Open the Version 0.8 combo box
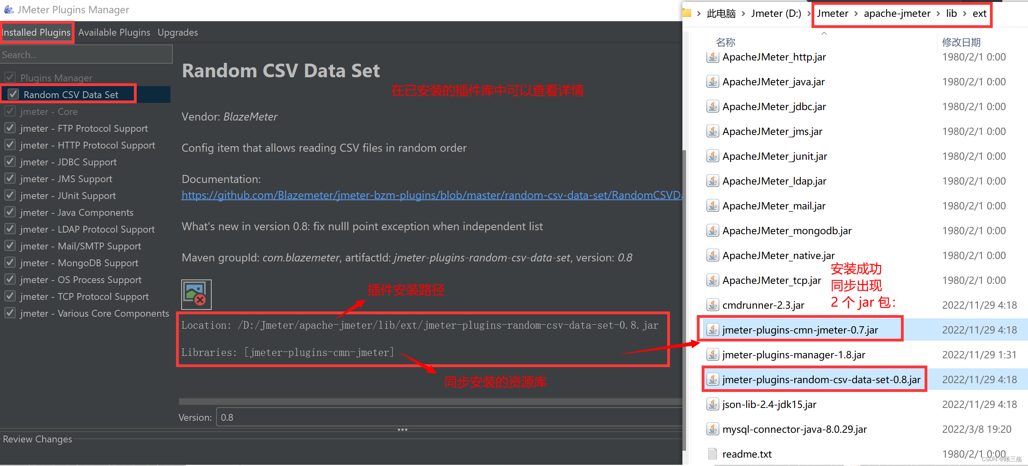Image resolution: width=1028 pixels, height=466 pixels. [449, 417]
